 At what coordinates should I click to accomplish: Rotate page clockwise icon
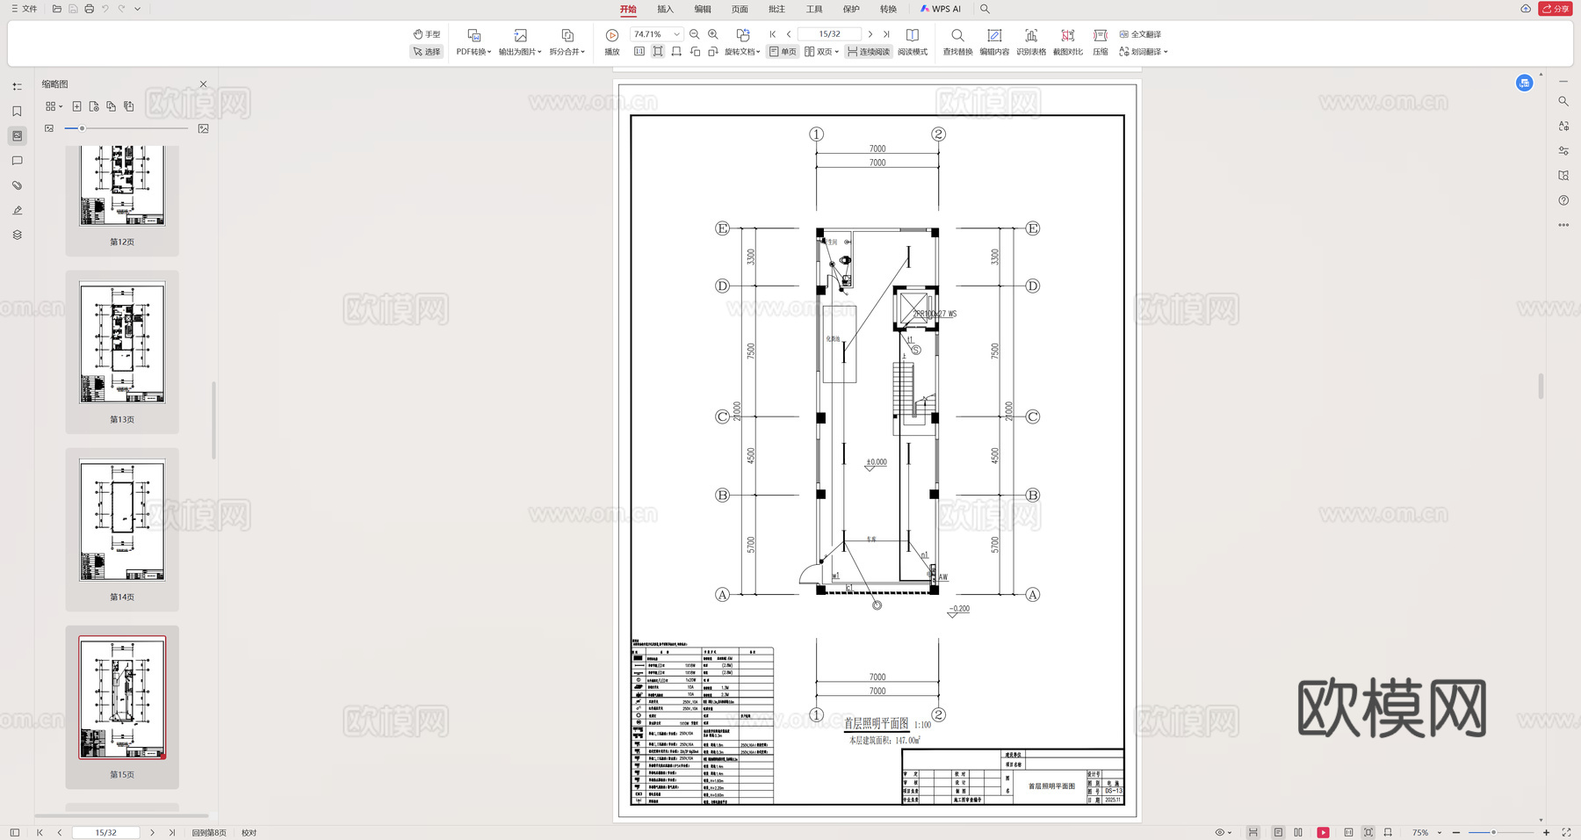tap(713, 52)
